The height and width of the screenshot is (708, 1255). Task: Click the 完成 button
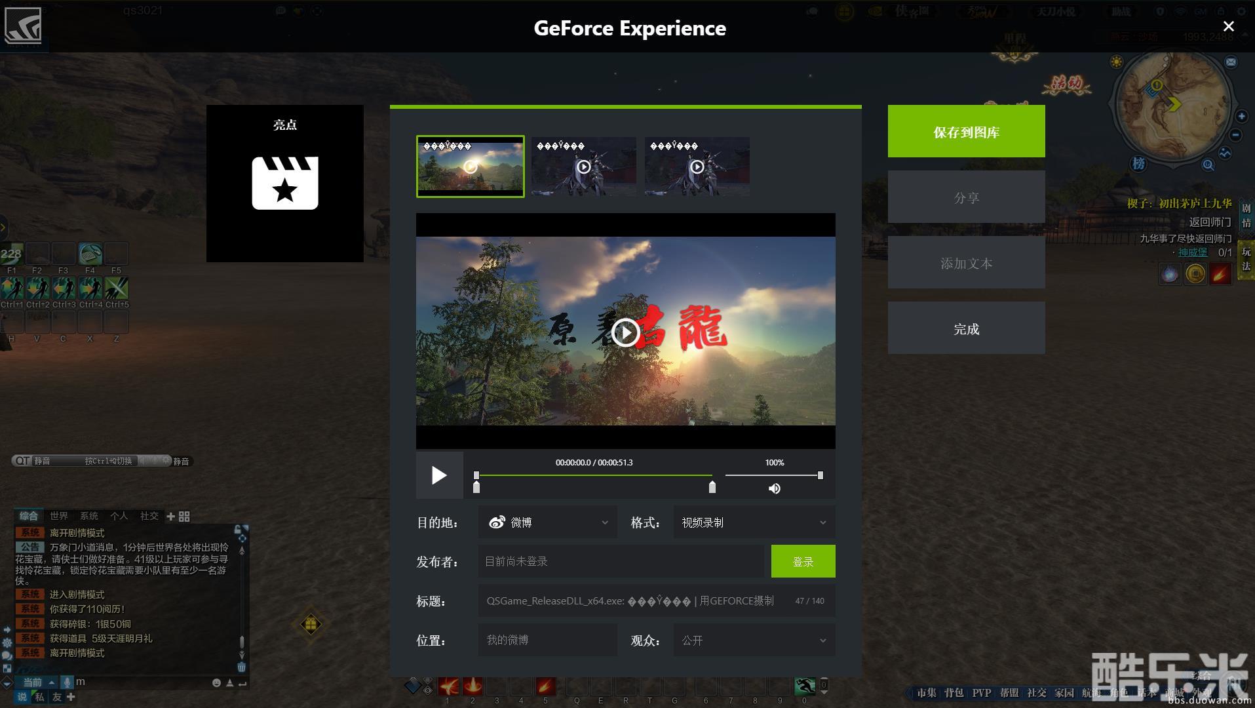[x=966, y=328]
